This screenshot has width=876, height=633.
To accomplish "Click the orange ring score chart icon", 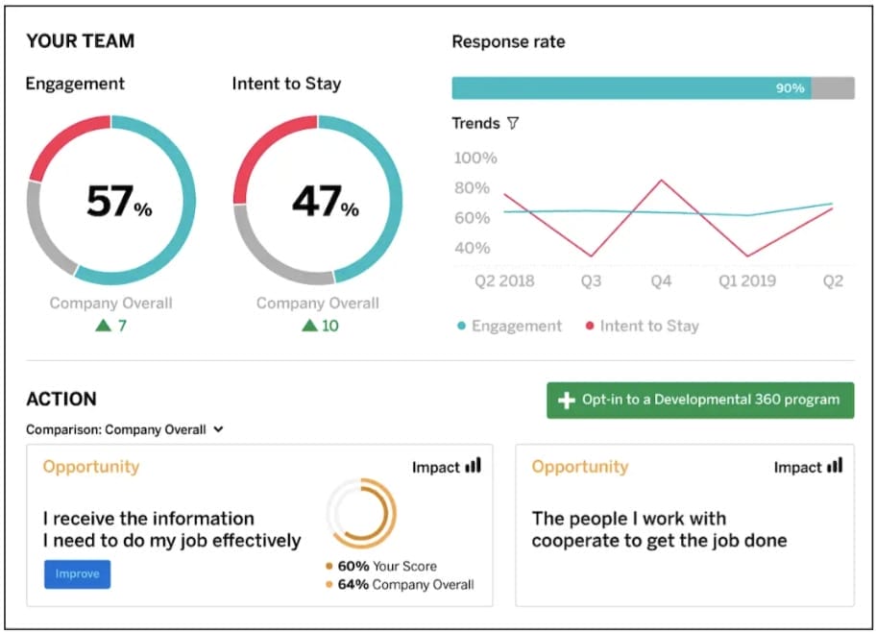I will coord(361,514).
